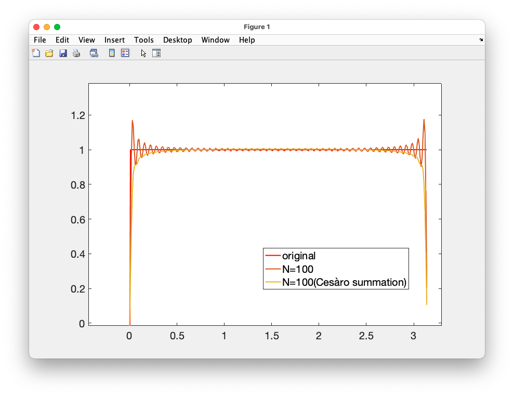This screenshot has height=397, width=514.
Task: Select the 'N=100' legend entry
Action: click(x=298, y=269)
